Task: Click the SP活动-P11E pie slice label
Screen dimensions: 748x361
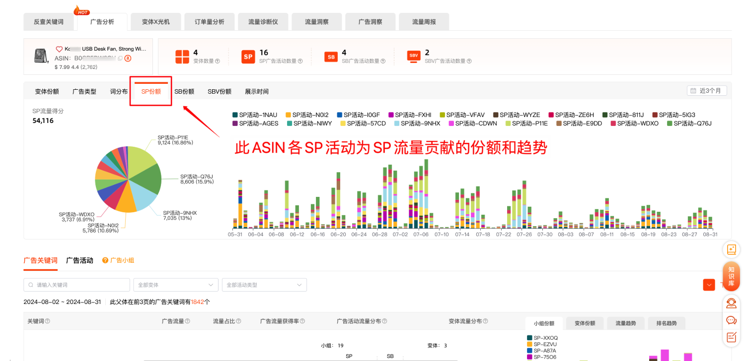Action: 175,139
